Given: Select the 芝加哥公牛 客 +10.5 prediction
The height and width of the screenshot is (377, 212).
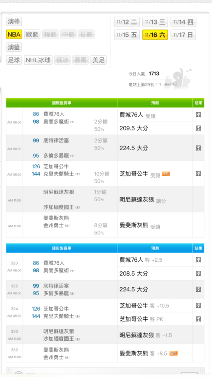Looking at the screenshot, I should (x=144, y=306).
